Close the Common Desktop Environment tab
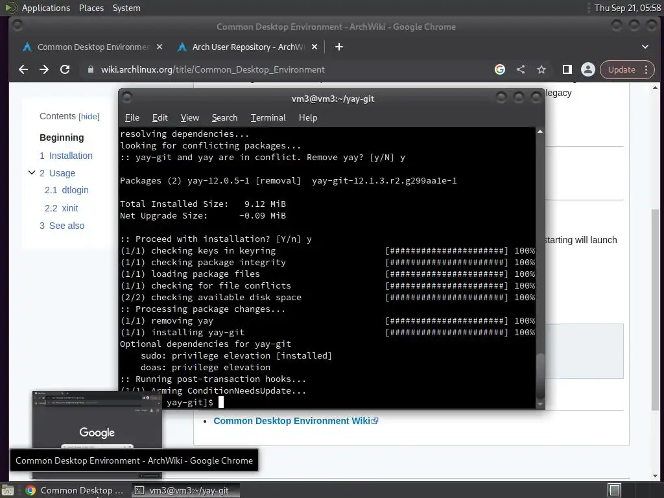Image resolution: width=664 pixels, height=498 pixels. pos(160,47)
